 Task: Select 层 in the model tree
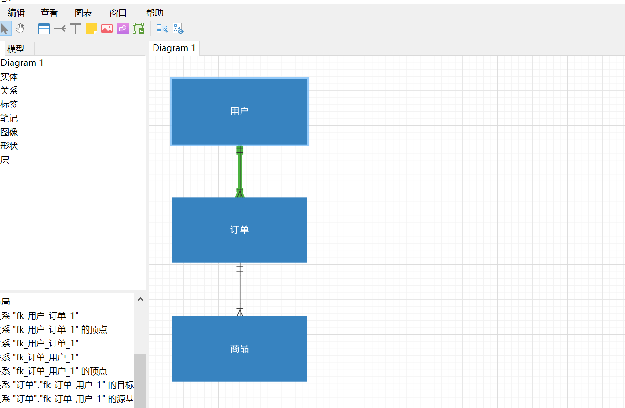5,159
